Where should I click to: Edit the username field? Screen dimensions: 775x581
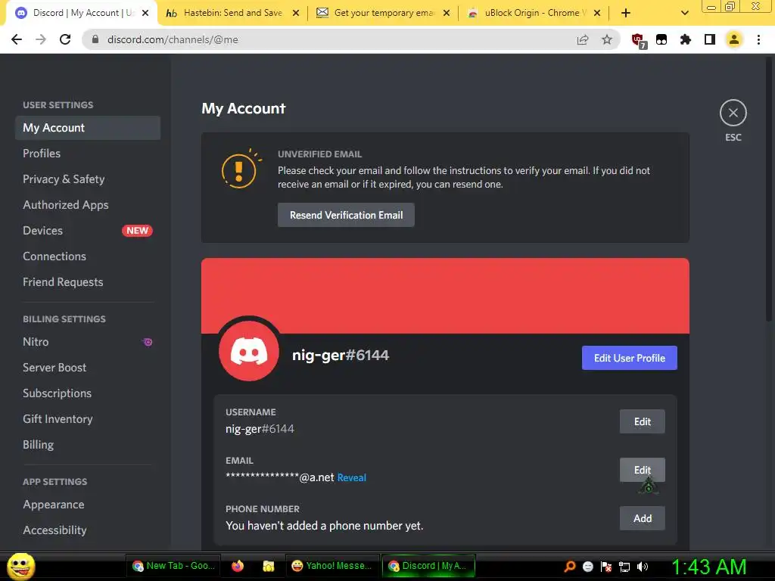pos(642,421)
